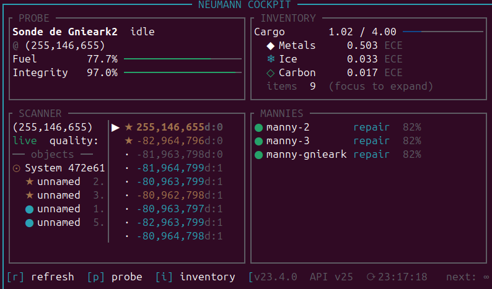Click the blue planet dot for unnamed 5.
Image resolution: width=492 pixels, height=289 pixels.
(30, 223)
